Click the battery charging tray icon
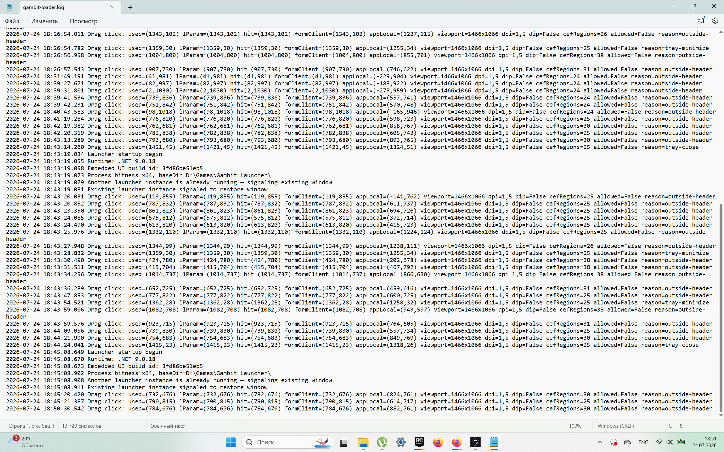724x452 pixels. tap(681, 442)
